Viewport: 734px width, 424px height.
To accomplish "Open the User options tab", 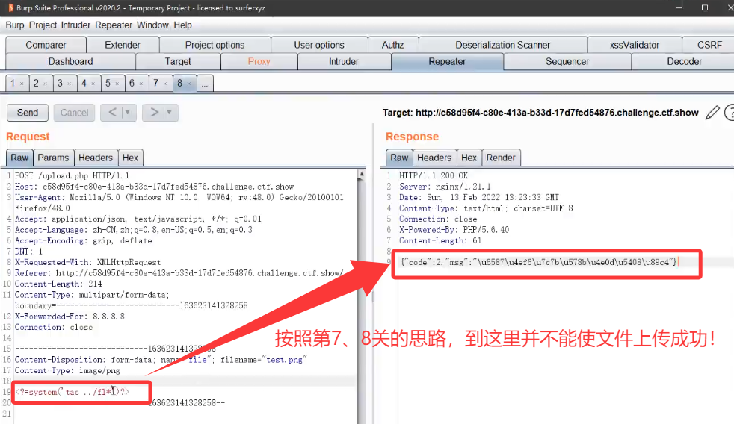I will pyautogui.click(x=319, y=45).
